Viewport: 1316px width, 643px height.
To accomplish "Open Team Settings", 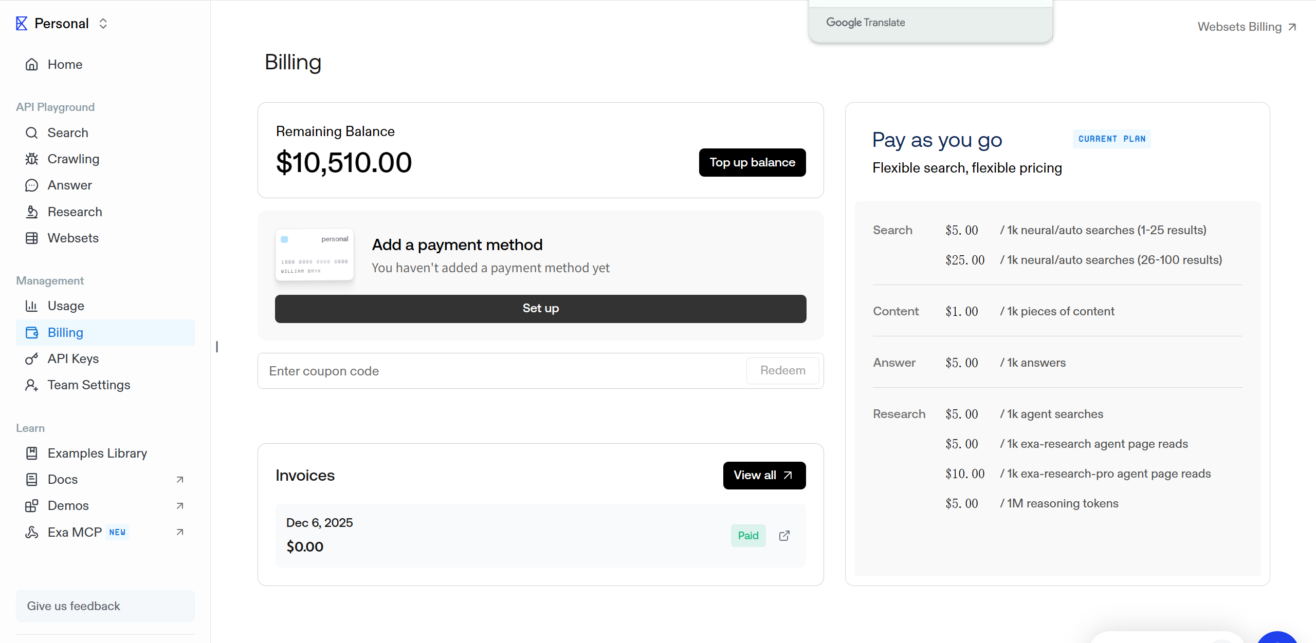I will (x=105, y=385).
